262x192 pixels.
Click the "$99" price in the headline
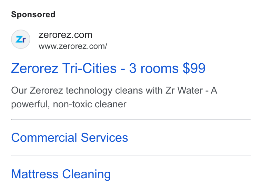[194, 68]
